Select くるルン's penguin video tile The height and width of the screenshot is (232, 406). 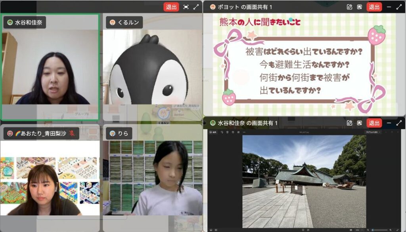tap(153, 67)
